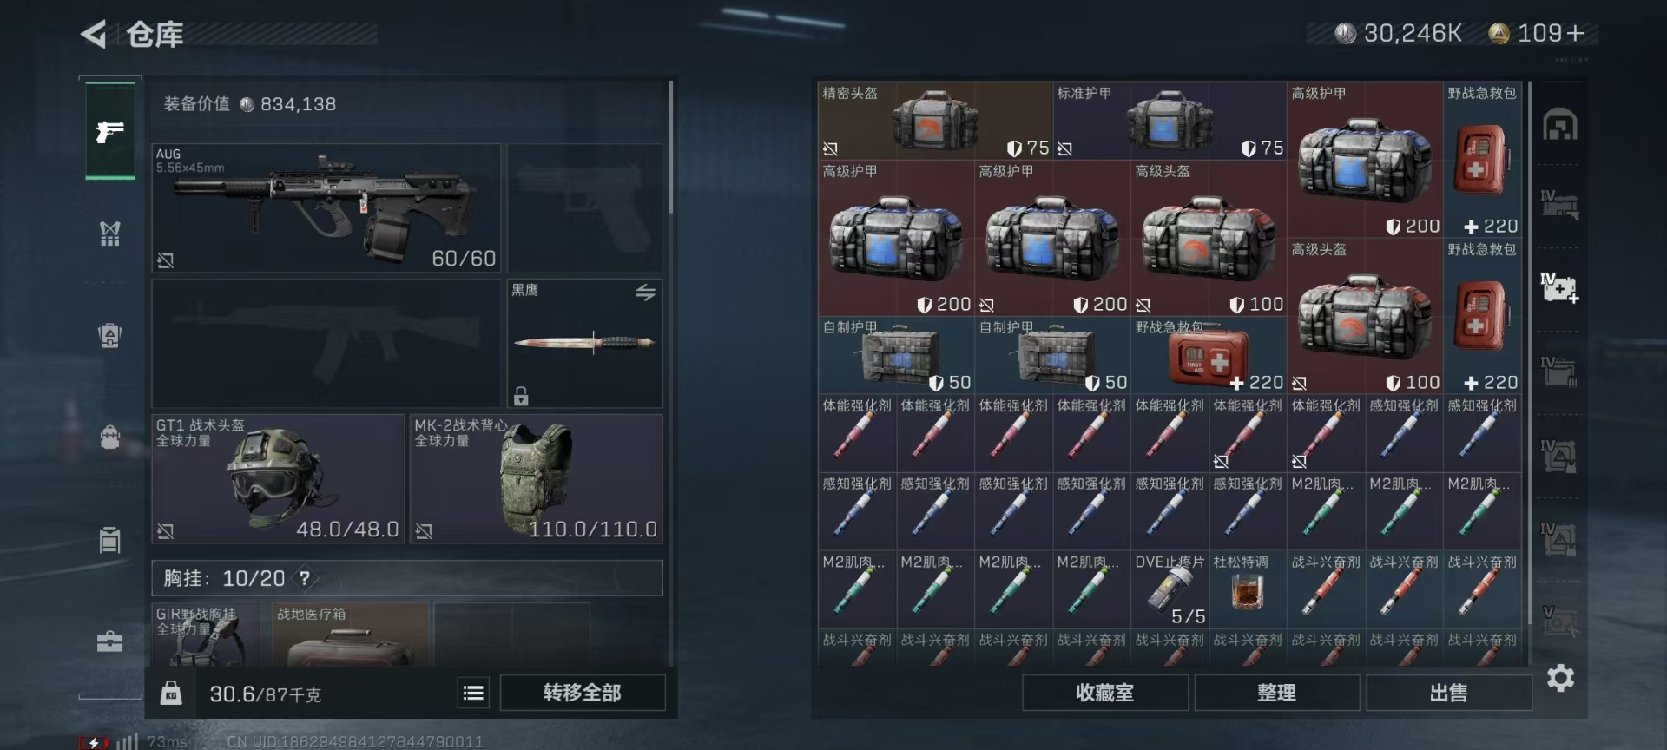Click the 转移全部 button
The width and height of the screenshot is (1667, 750).
(x=583, y=693)
